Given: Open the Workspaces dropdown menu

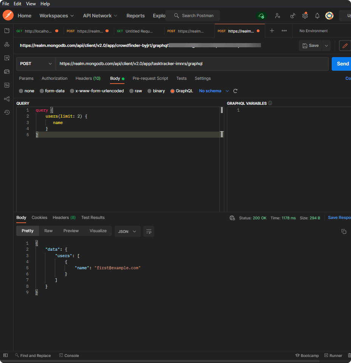Looking at the screenshot, I should tap(57, 16).
